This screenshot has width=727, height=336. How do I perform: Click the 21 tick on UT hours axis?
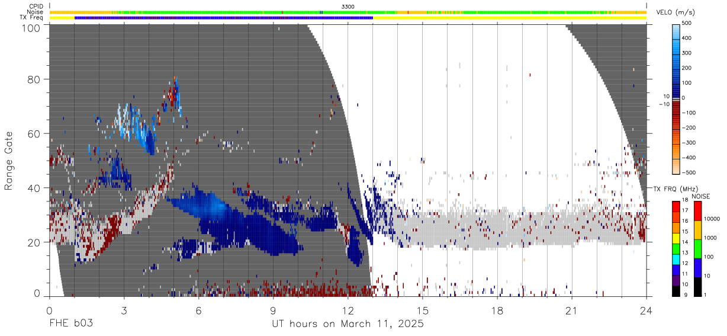tap(572, 310)
